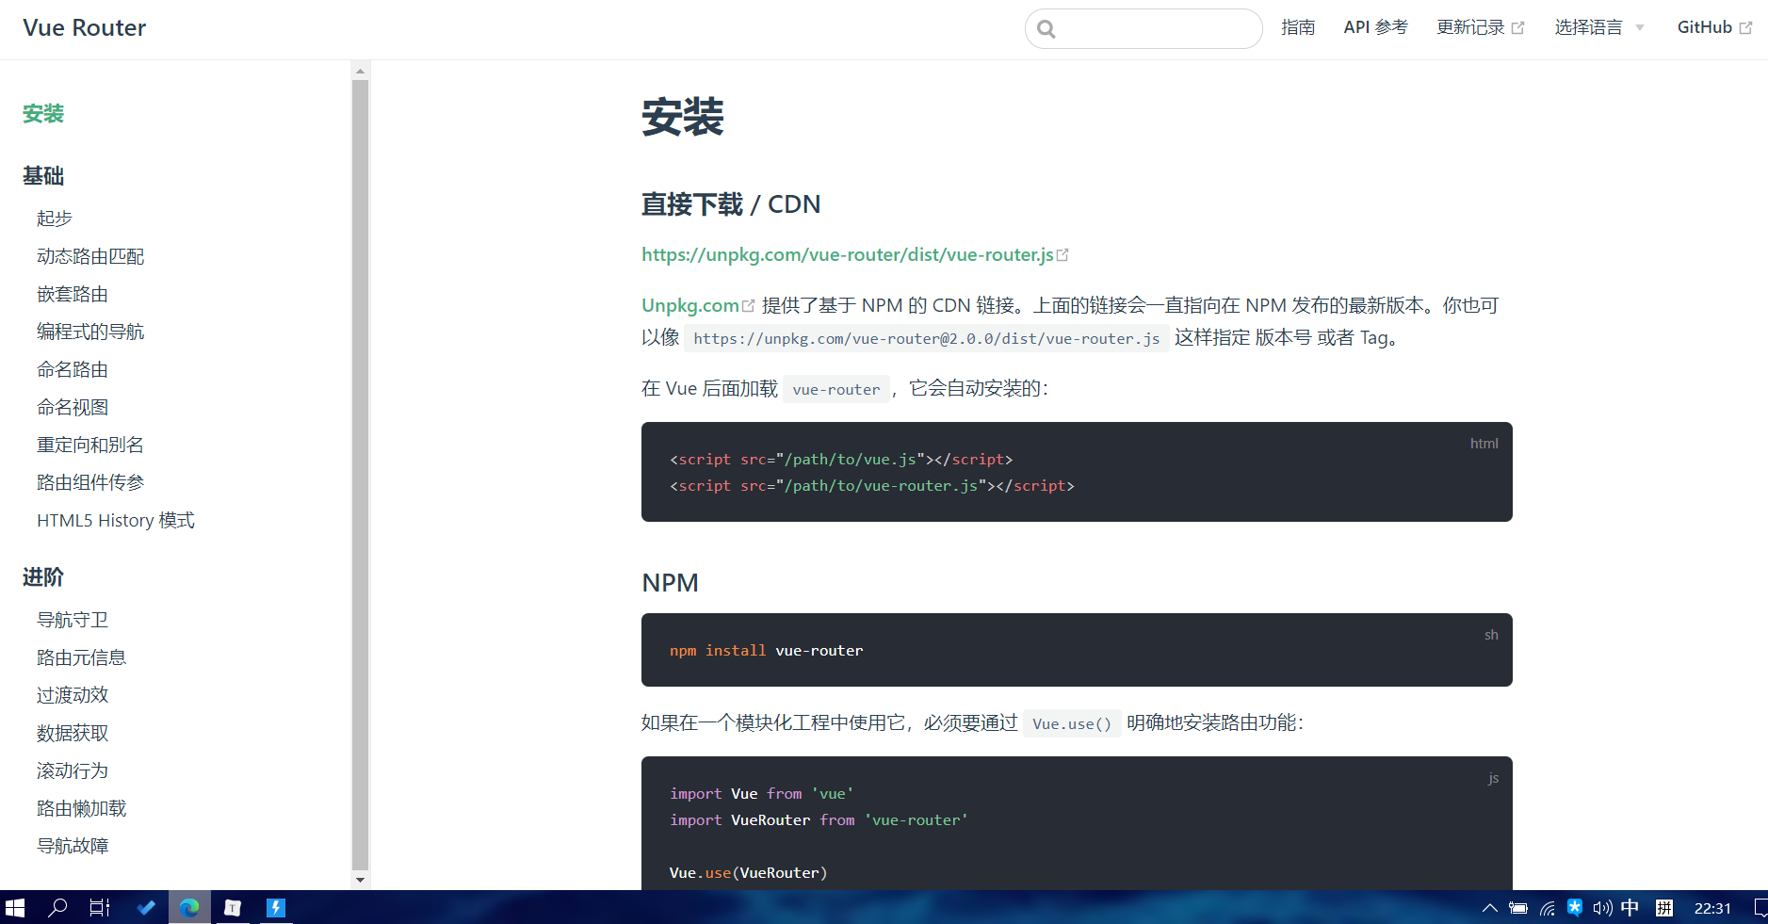Screen dimensions: 1768x924
Task: Open Task View on the taskbar
Action: coord(100,908)
